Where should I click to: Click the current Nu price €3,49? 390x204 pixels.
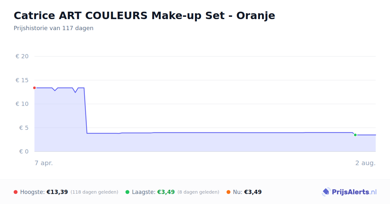(253, 192)
